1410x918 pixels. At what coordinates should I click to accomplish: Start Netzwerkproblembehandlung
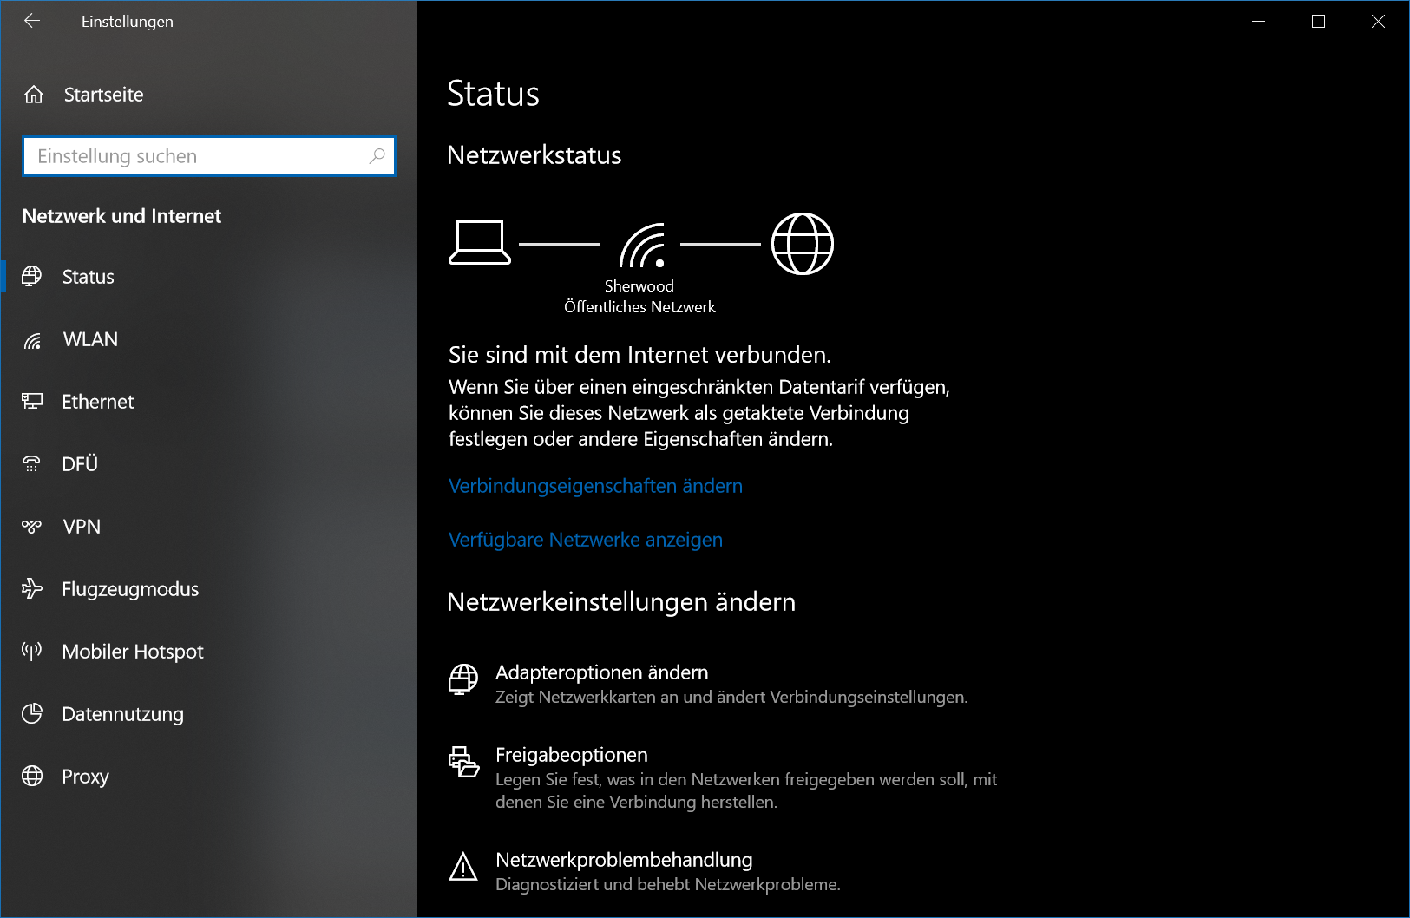click(x=624, y=860)
